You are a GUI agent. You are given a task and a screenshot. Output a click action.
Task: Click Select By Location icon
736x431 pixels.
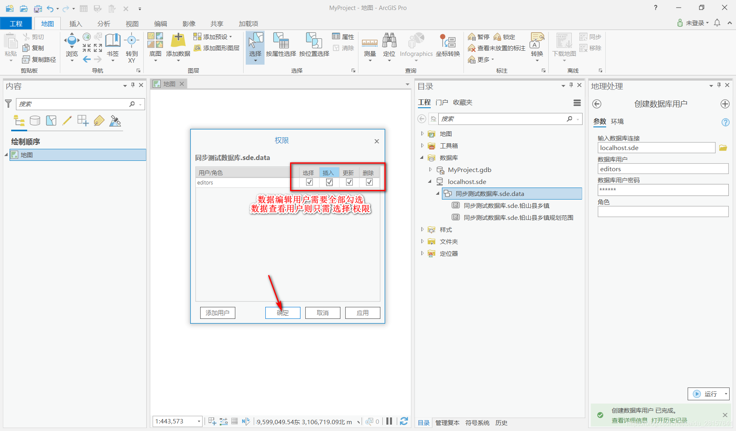(x=314, y=40)
